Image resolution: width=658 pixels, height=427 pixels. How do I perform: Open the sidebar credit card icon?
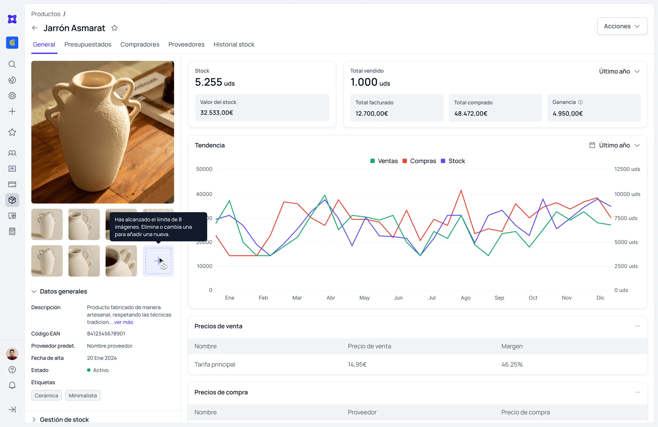coord(12,184)
